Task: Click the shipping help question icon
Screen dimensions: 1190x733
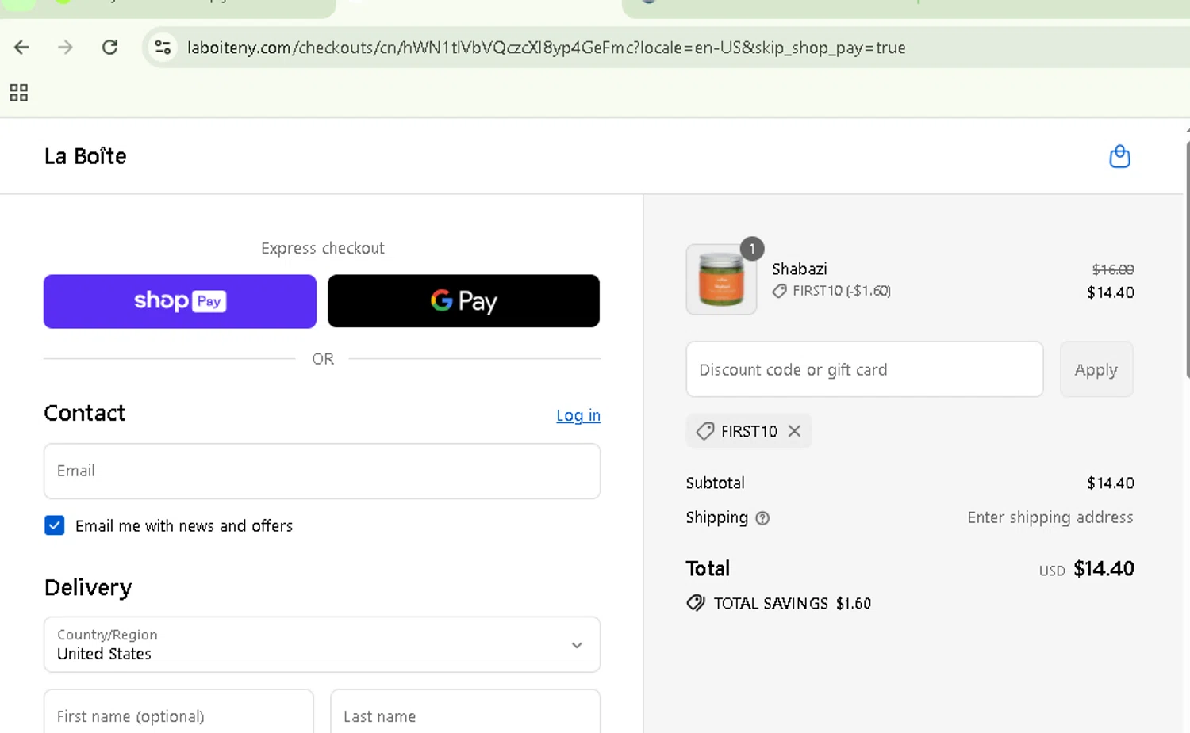Action: click(762, 518)
